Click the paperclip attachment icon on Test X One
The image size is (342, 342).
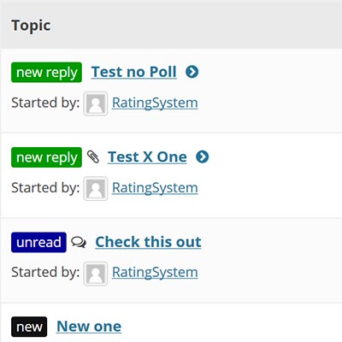(x=93, y=156)
